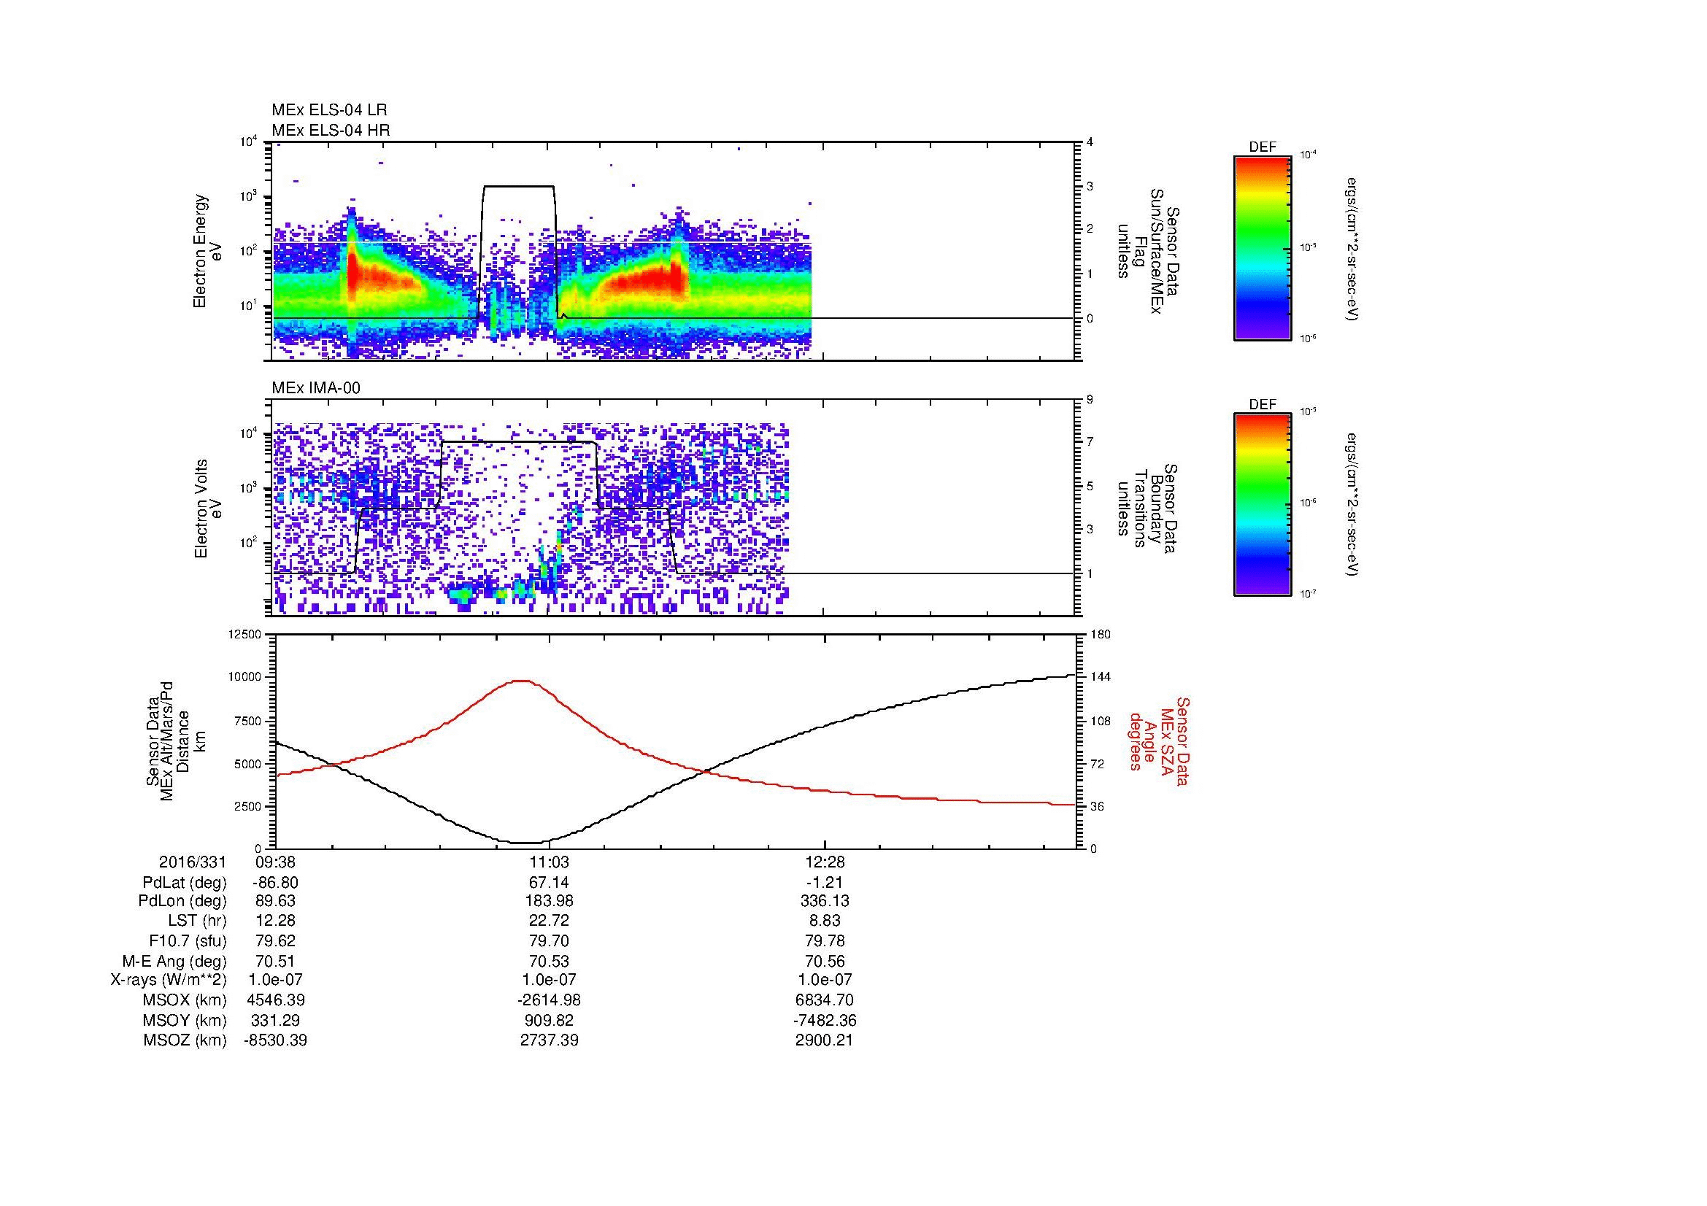This screenshot has width=1707, height=1206.
Task: Click the date label '2016/331'
Action: (193, 862)
